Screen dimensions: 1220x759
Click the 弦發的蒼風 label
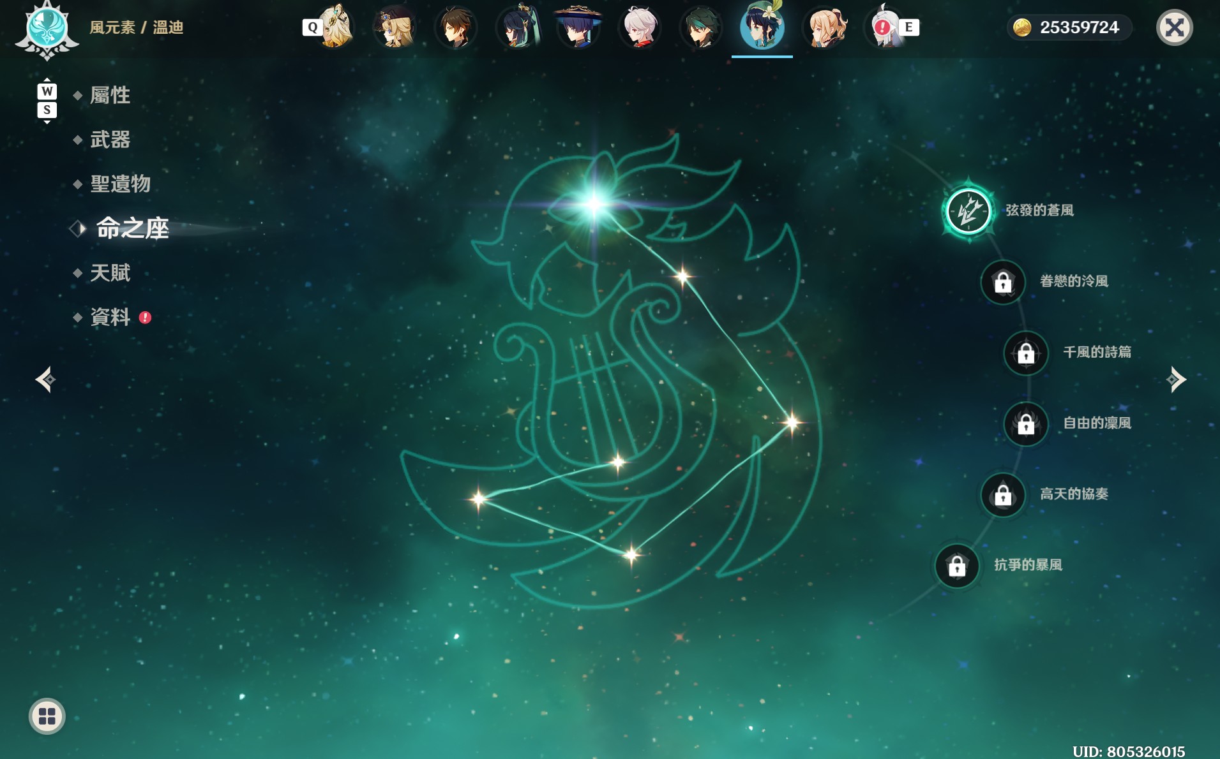point(1039,210)
